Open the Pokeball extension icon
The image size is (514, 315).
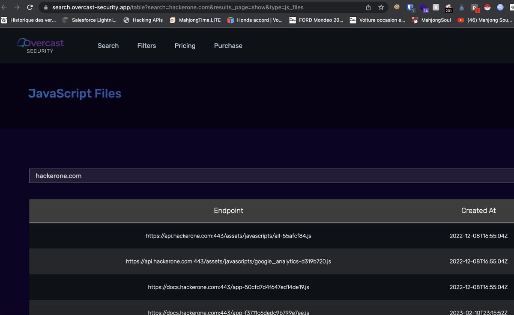point(487,7)
